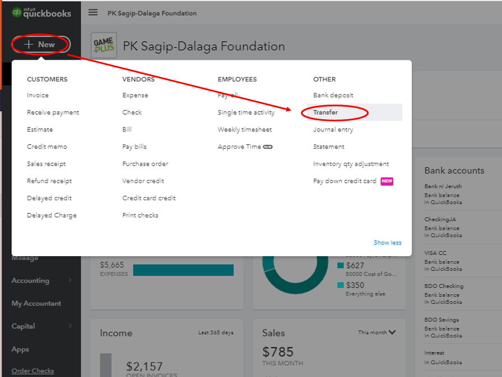
Task: Select Print checks
Action: coord(140,215)
